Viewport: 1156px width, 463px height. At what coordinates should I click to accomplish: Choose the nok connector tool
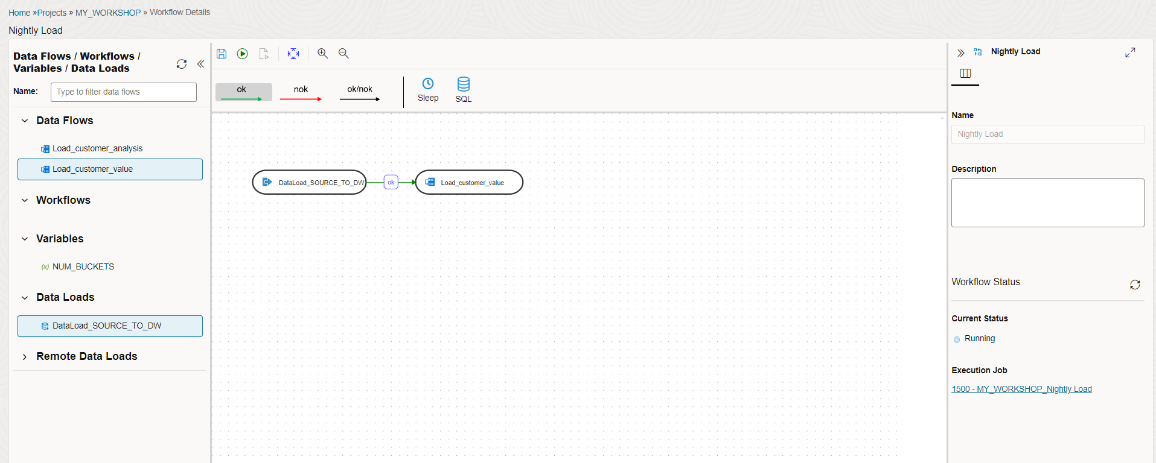301,92
